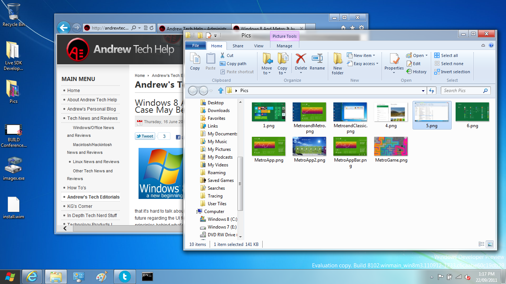This screenshot has width=506, height=284.
Task: Click Internet Explorer's blue back arrow button
Action: pyautogui.click(x=64, y=27)
